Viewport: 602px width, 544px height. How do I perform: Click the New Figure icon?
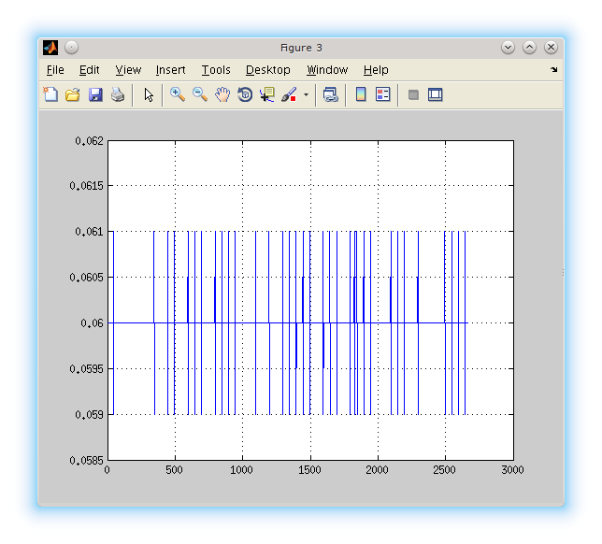click(x=50, y=94)
